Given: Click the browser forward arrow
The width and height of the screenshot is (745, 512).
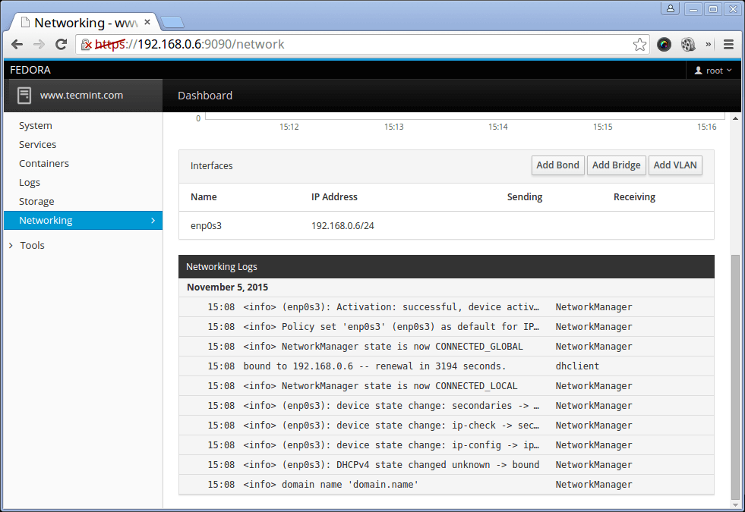Looking at the screenshot, I should pyautogui.click(x=39, y=44).
